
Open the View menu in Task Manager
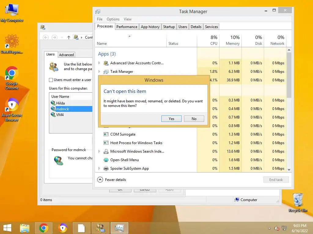(127, 19)
